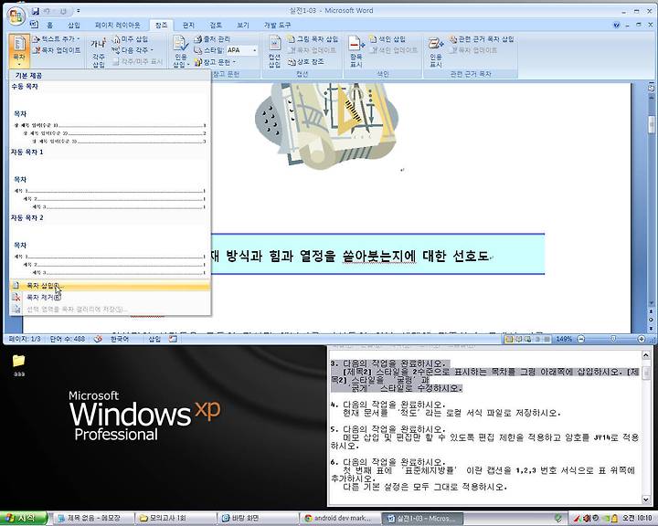Select Print Layout view button
This screenshot has width=658, height=526.
pyautogui.click(x=509, y=339)
